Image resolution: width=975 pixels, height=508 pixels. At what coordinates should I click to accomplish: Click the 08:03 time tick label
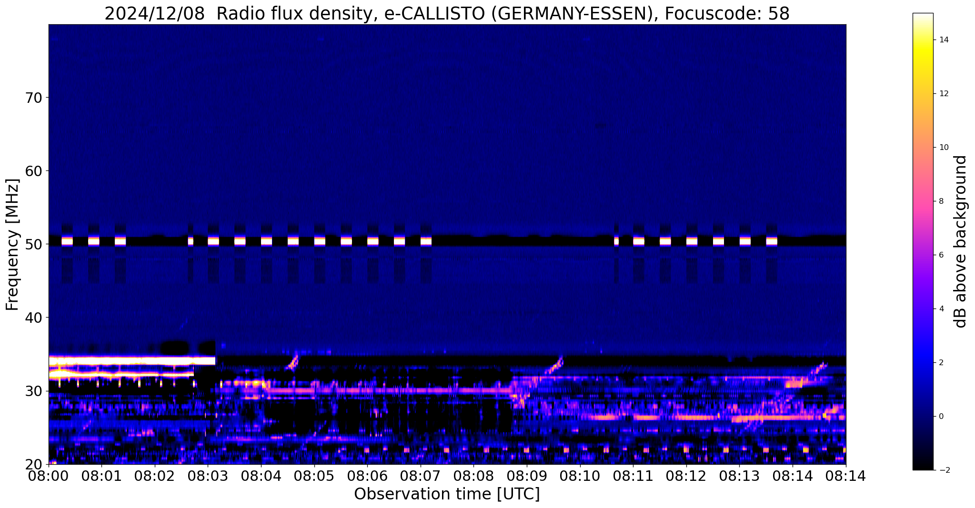click(208, 476)
